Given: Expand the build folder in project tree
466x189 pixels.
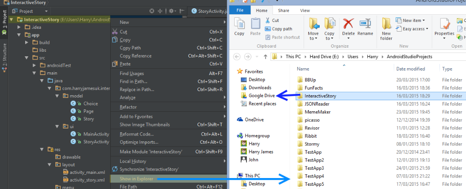Looking at the screenshot, I should [27, 43].
